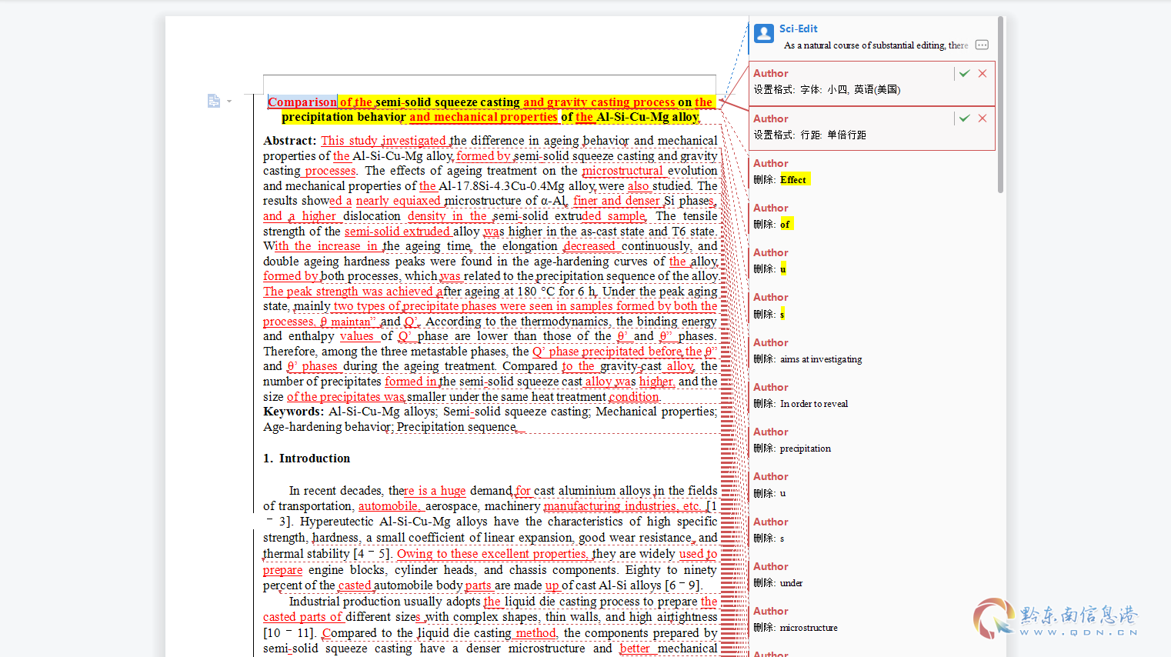Click the revision panel vertical scrollbar thumb
This screenshot has width=1171, height=657.
1000,104
